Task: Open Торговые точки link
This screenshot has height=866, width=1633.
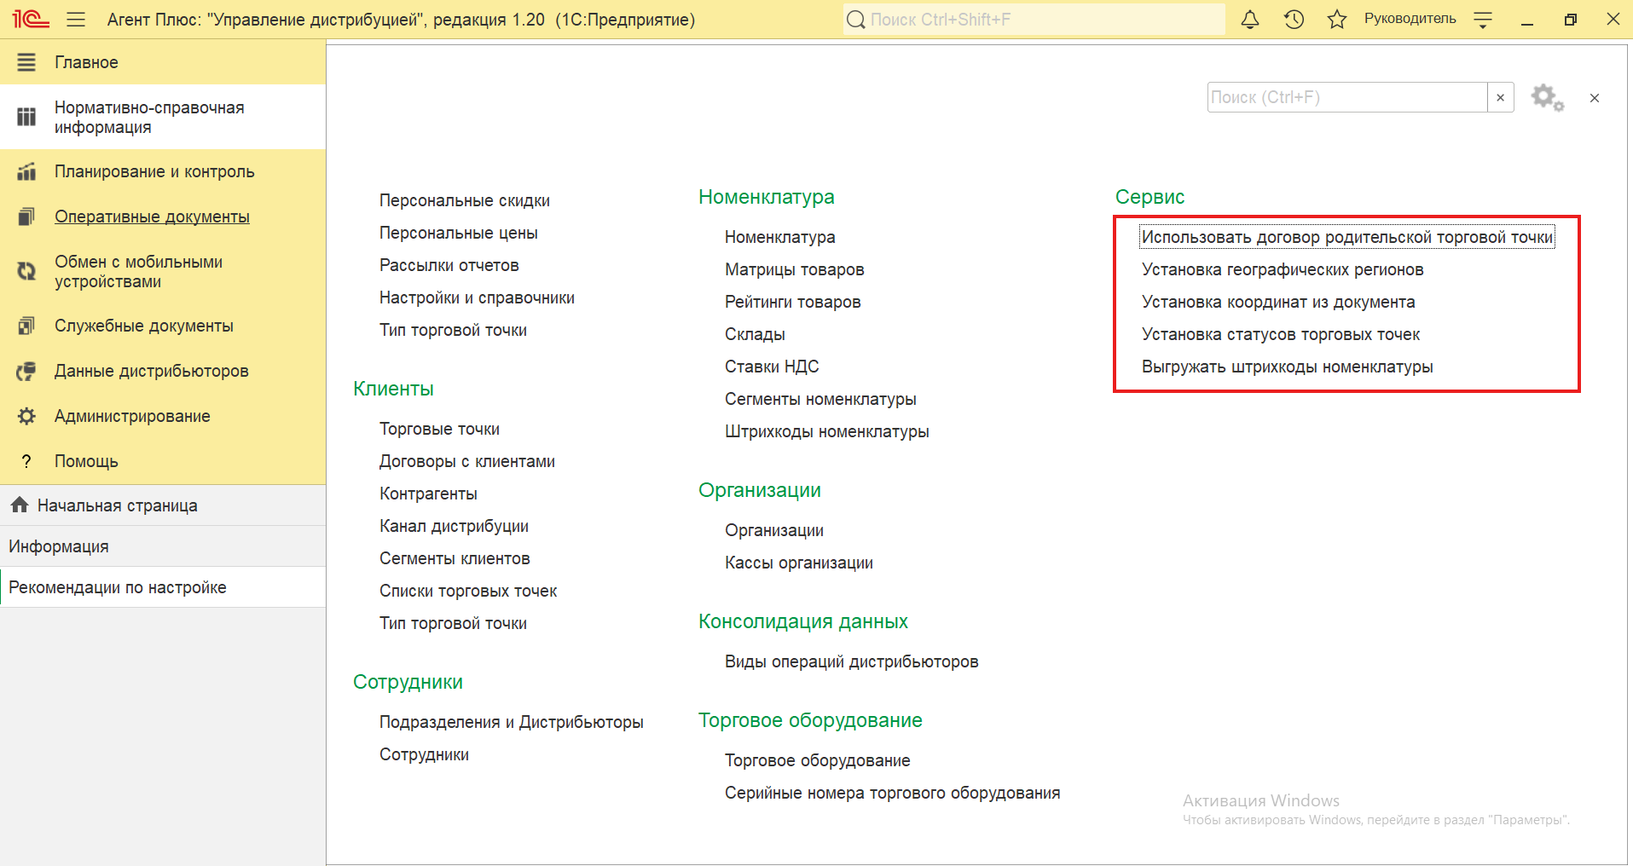Action: (x=439, y=429)
